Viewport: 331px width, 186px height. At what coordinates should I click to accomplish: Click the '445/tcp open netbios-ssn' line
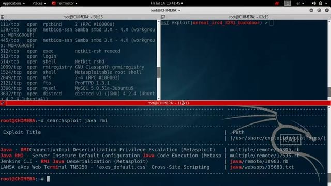(78, 40)
